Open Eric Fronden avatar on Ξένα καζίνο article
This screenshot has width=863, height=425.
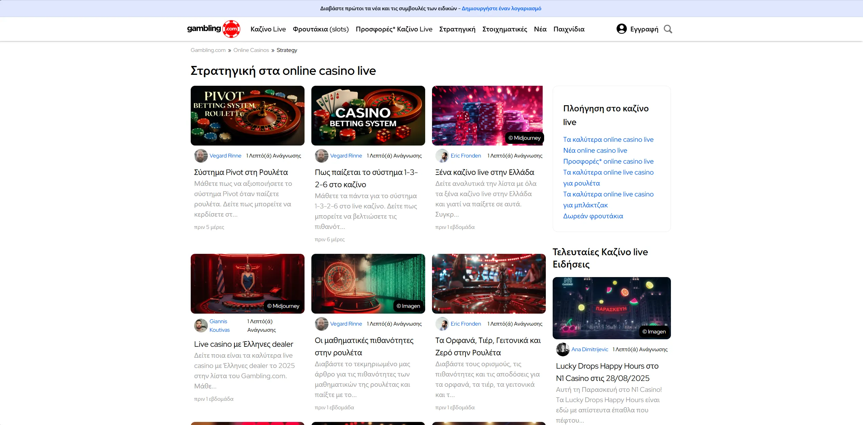click(442, 156)
